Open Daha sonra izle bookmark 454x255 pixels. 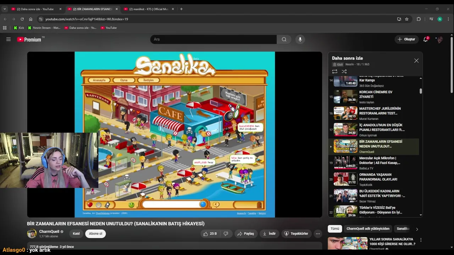coord(80,28)
